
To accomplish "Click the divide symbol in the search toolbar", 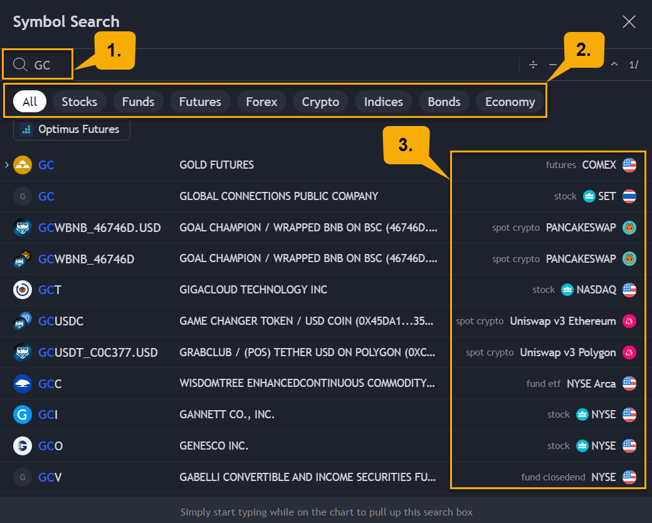I will 533,65.
